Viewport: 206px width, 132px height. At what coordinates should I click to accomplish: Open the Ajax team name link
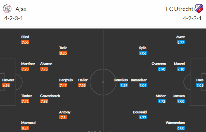[x=21, y=9]
